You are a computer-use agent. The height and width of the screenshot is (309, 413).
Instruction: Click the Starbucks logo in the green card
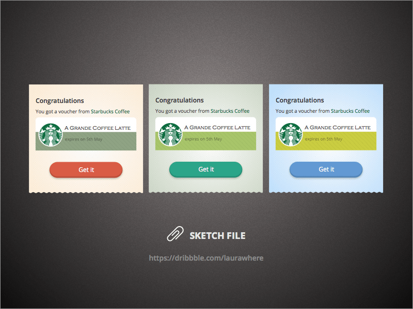point(170,134)
